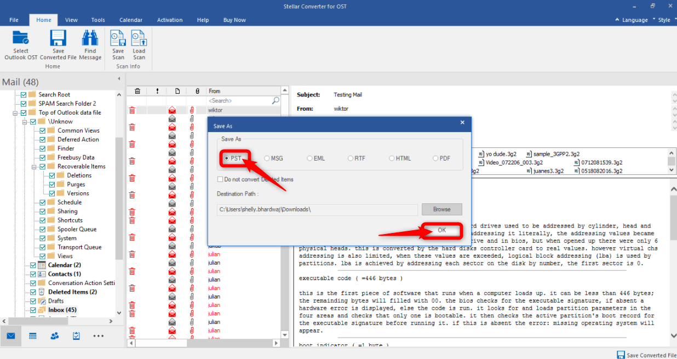Uncheck the Deleted Items (2) checkbox
This screenshot has height=359, width=677.
pyautogui.click(x=33, y=292)
